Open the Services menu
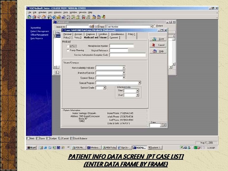 click(x=83, y=12)
